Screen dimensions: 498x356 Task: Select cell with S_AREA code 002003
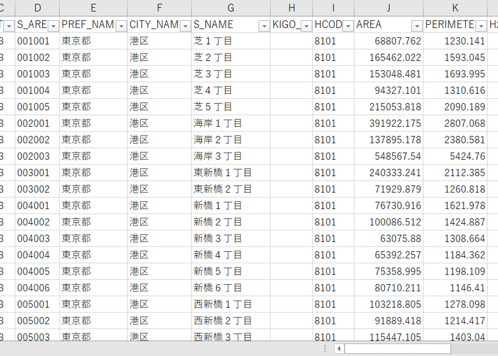pos(38,156)
